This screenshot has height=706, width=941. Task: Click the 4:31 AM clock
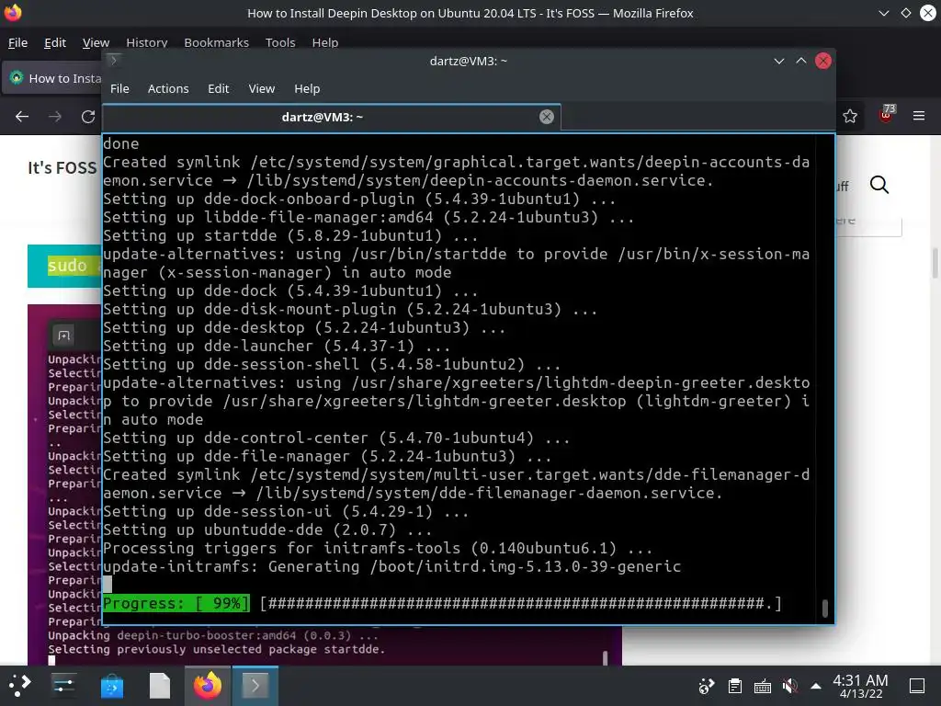pos(860,680)
